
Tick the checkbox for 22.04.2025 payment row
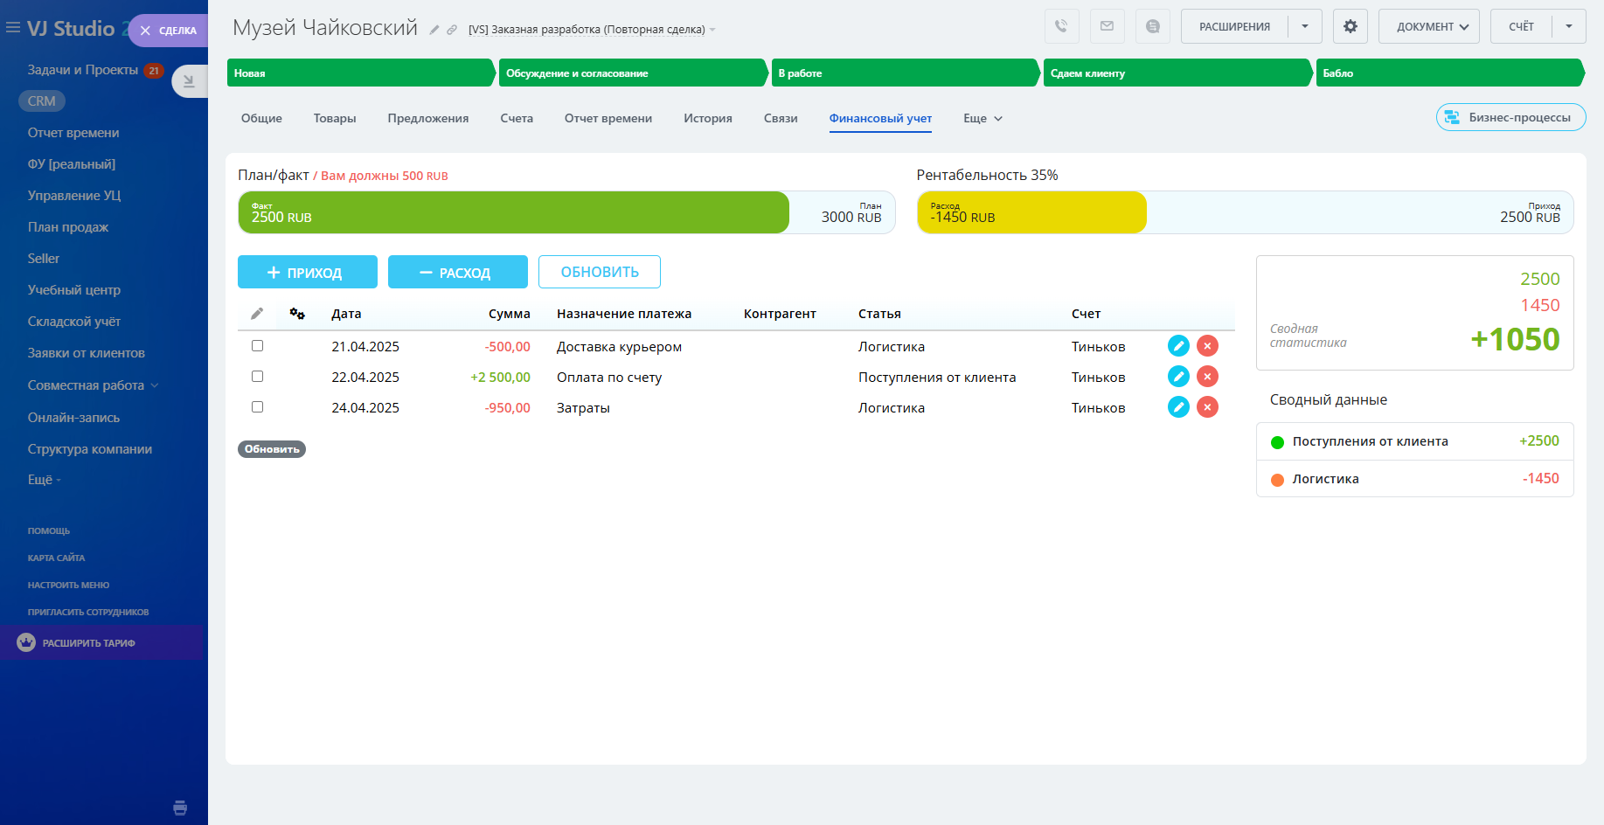click(257, 377)
